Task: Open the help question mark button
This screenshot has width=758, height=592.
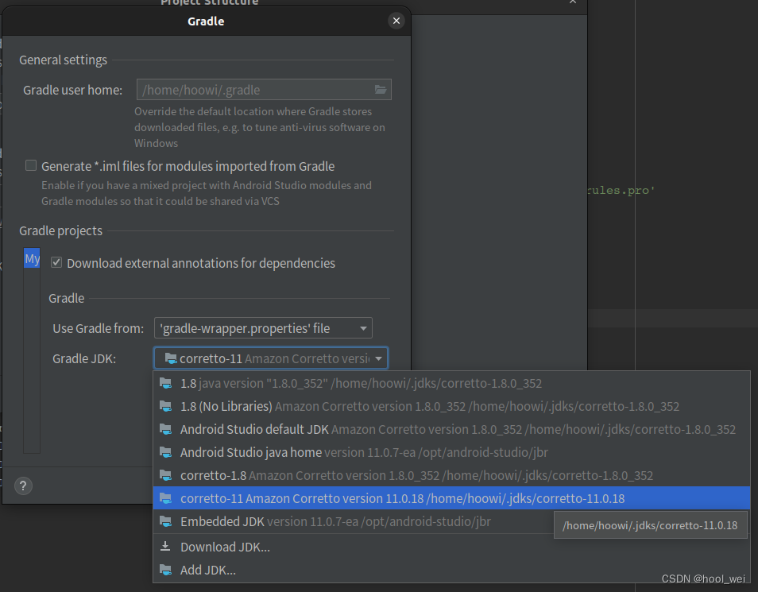Action: tap(23, 486)
